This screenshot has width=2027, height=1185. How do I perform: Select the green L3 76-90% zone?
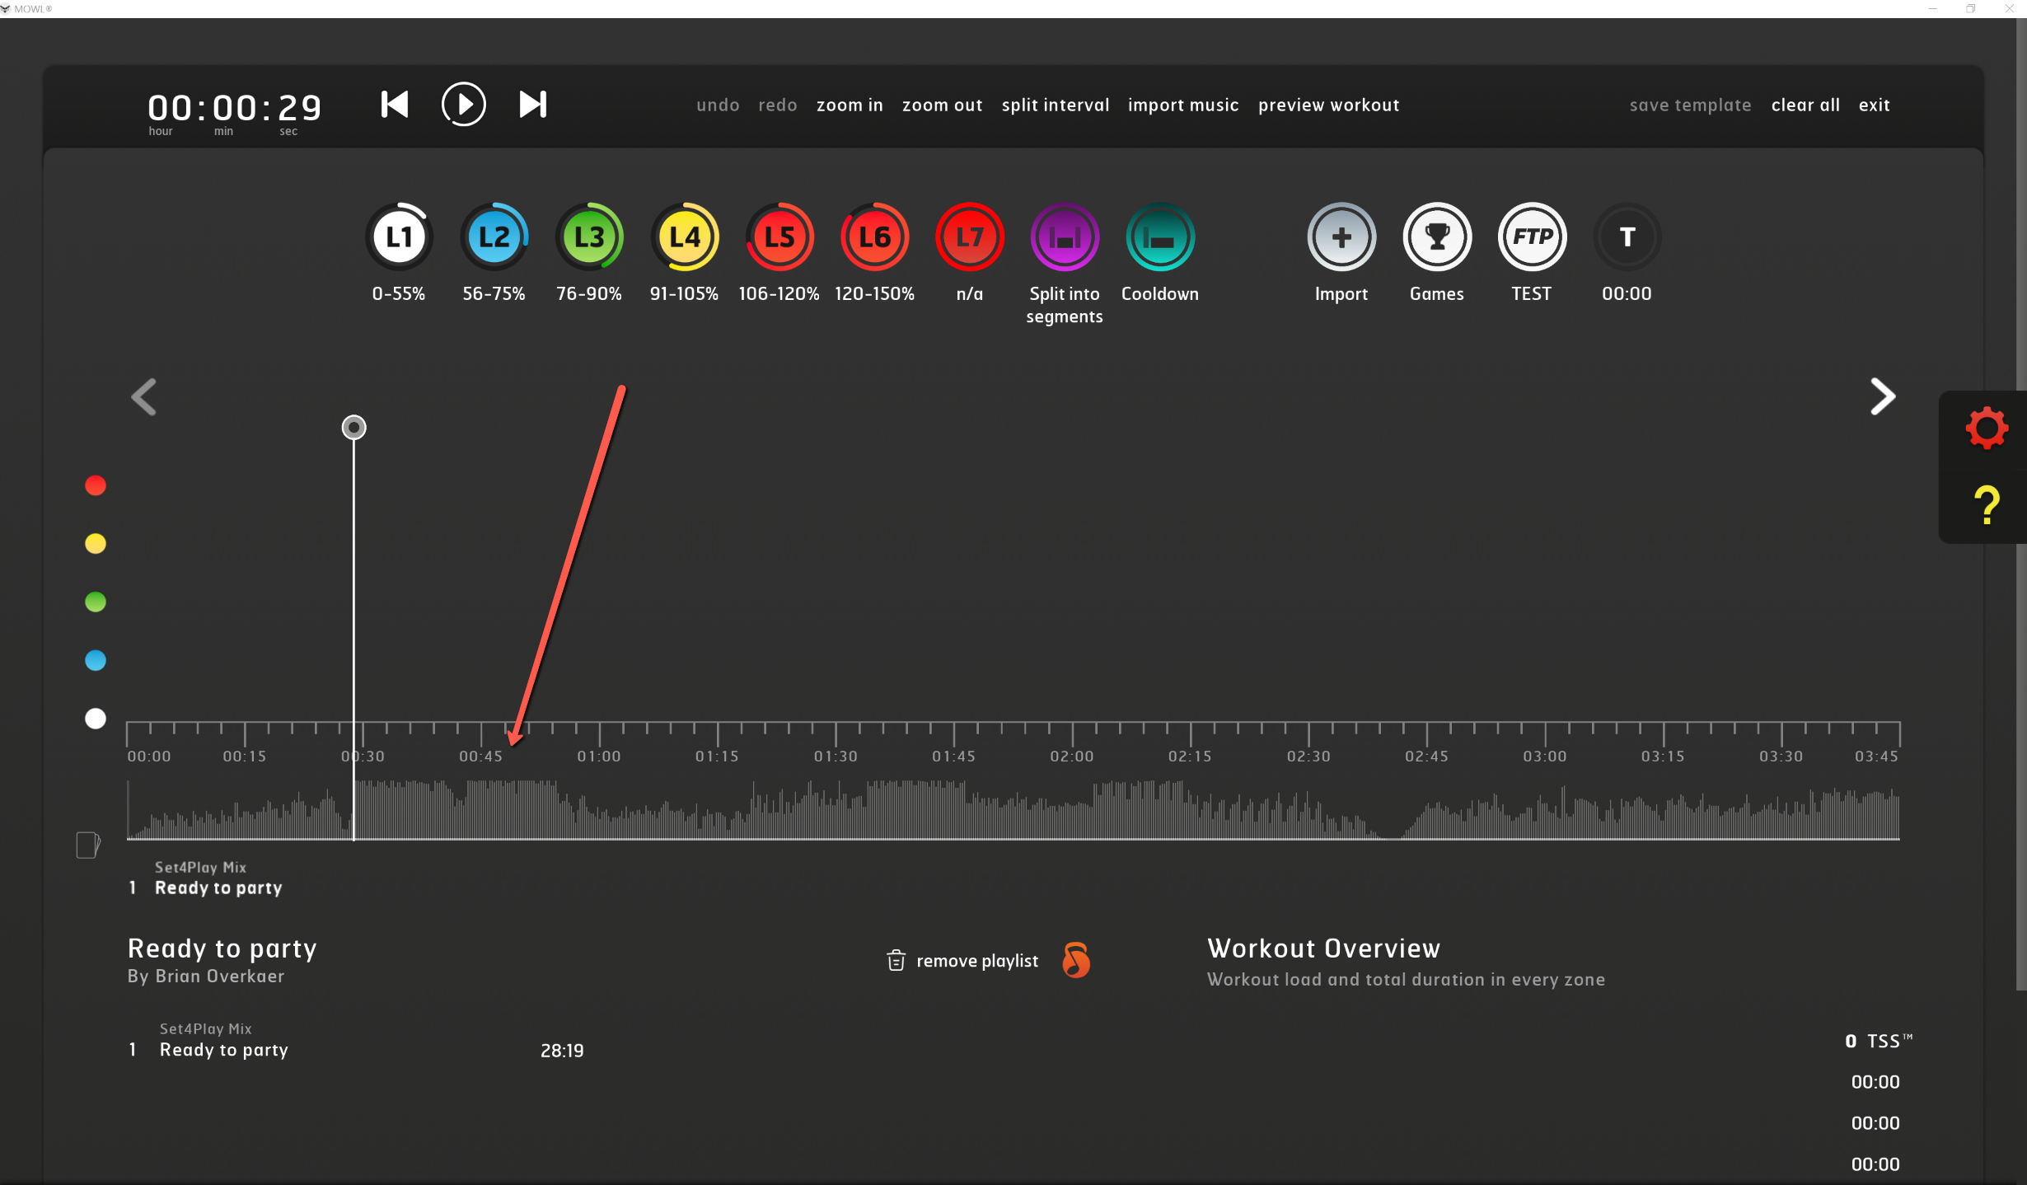[589, 237]
